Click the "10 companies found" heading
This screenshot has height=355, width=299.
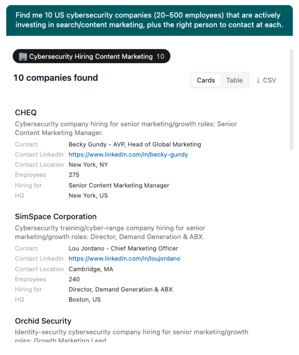[56, 78]
